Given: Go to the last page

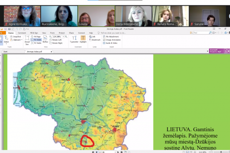Looking at the screenshot, I should click(x=122, y=152).
